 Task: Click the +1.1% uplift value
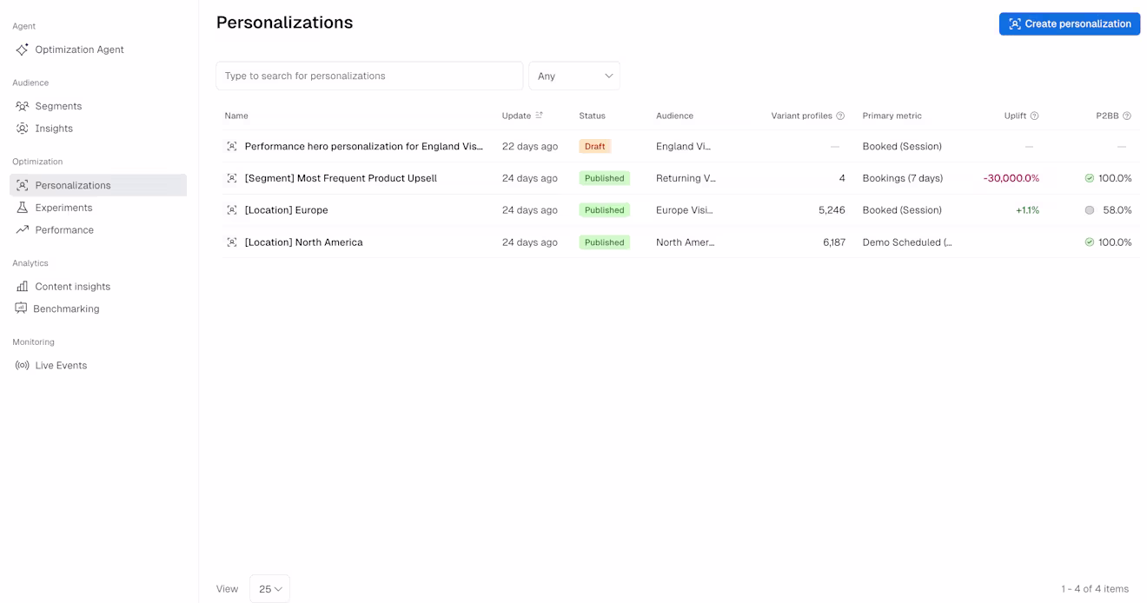[x=1028, y=210]
